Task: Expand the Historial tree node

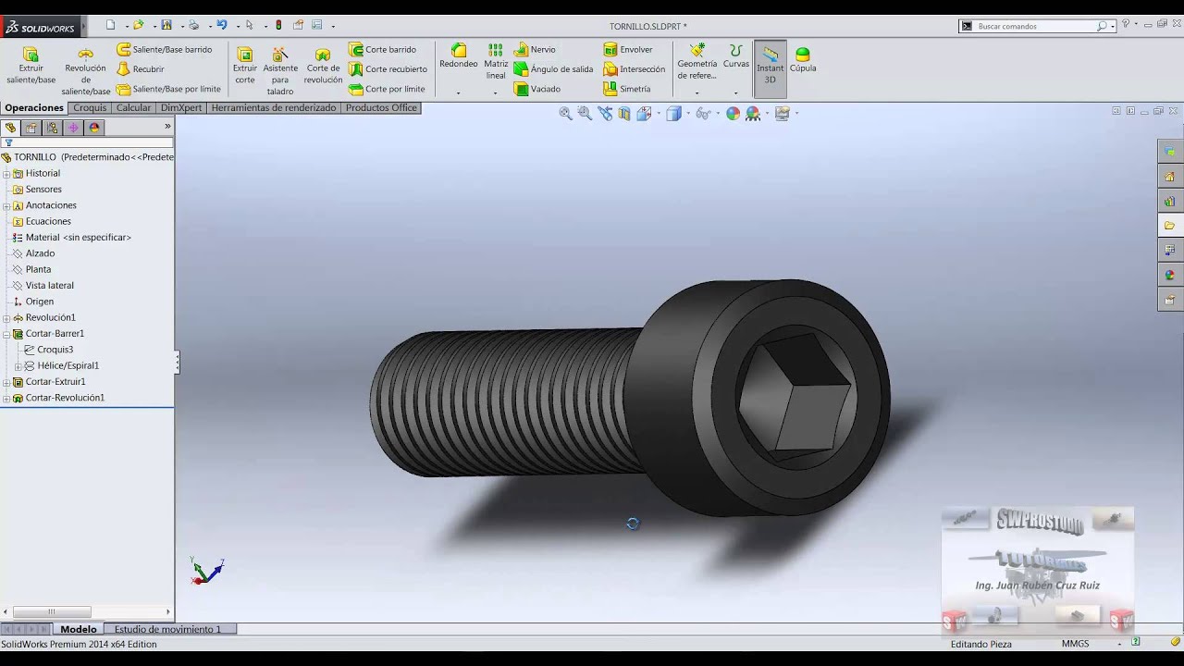Action: (x=6, y=174)
